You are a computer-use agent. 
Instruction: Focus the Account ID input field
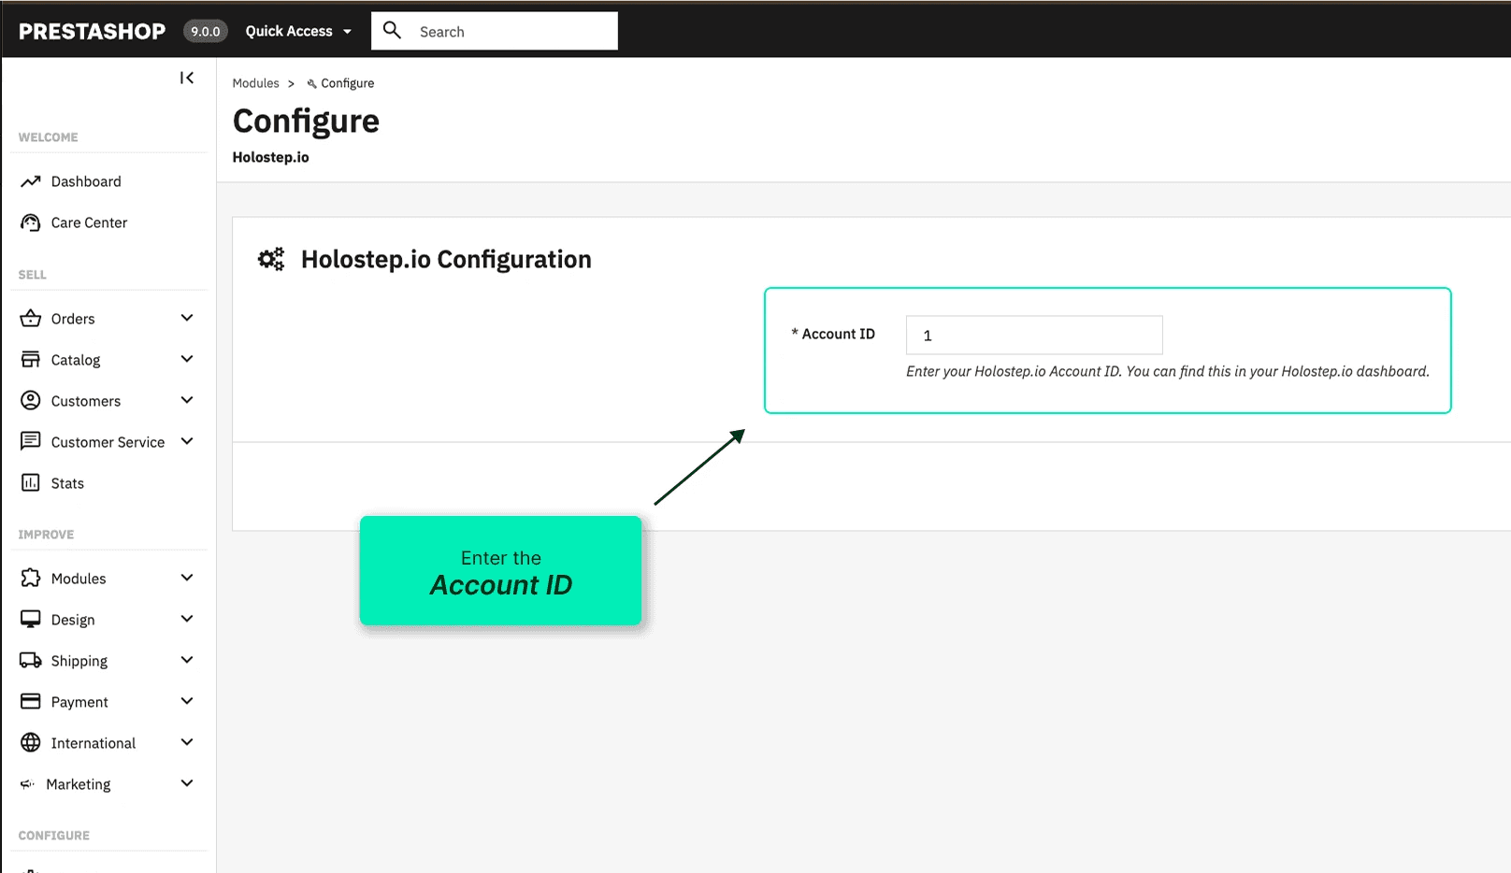point(1034,335)
